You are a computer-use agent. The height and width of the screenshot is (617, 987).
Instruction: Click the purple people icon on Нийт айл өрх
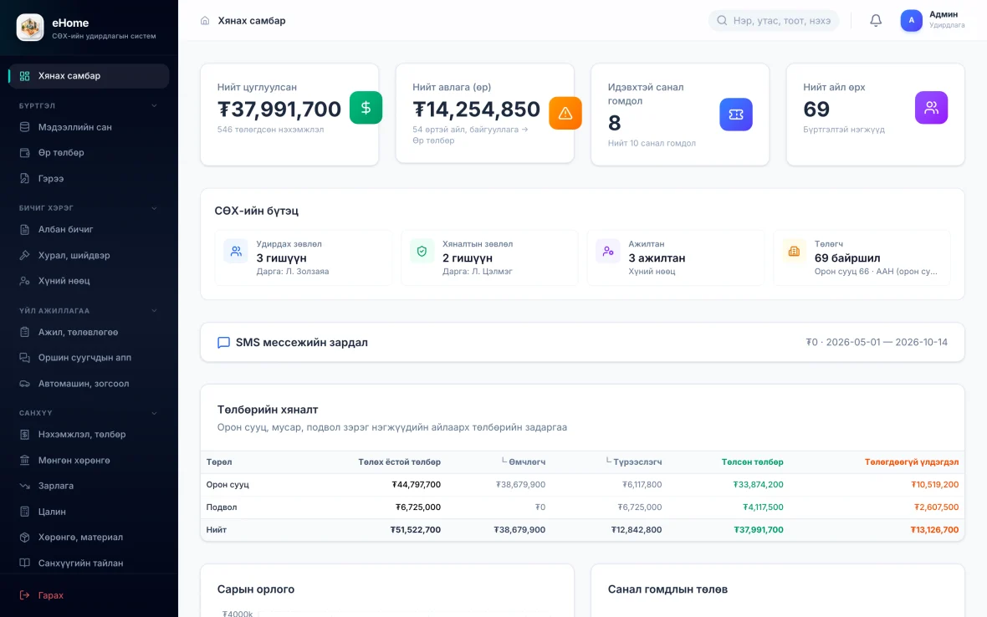pyautogui.click(x=931, y=108)
